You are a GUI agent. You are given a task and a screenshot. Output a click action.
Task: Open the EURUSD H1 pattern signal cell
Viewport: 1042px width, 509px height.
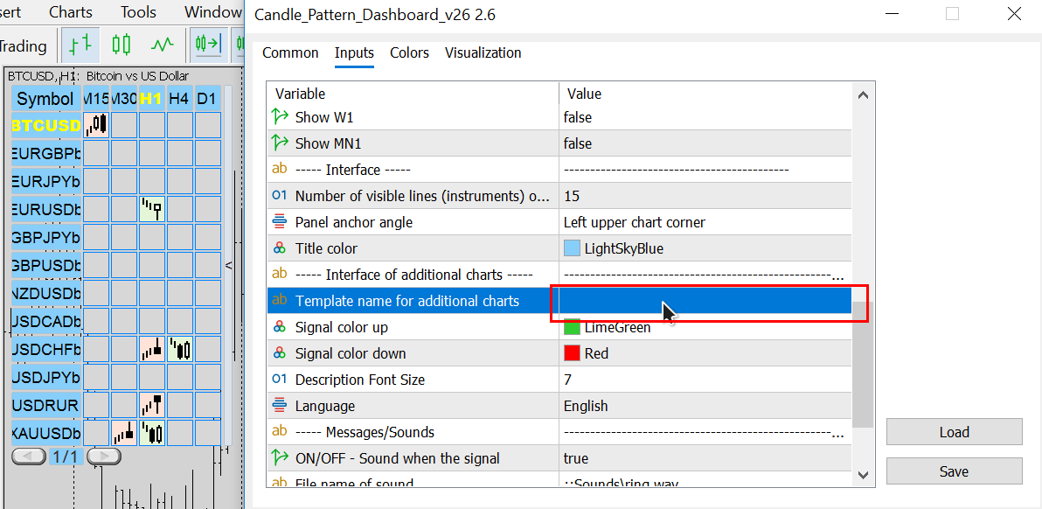pyautogui.click(x=152, y=209)
